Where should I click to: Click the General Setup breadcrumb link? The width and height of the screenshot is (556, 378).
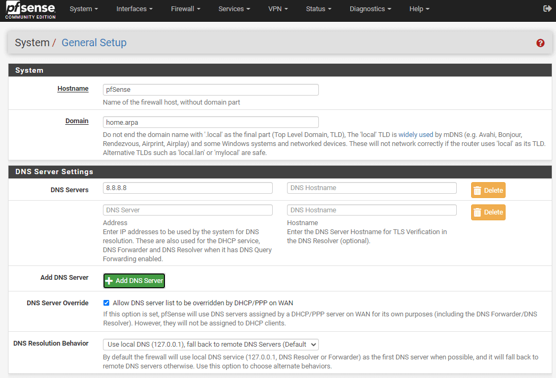pos(94,42)
